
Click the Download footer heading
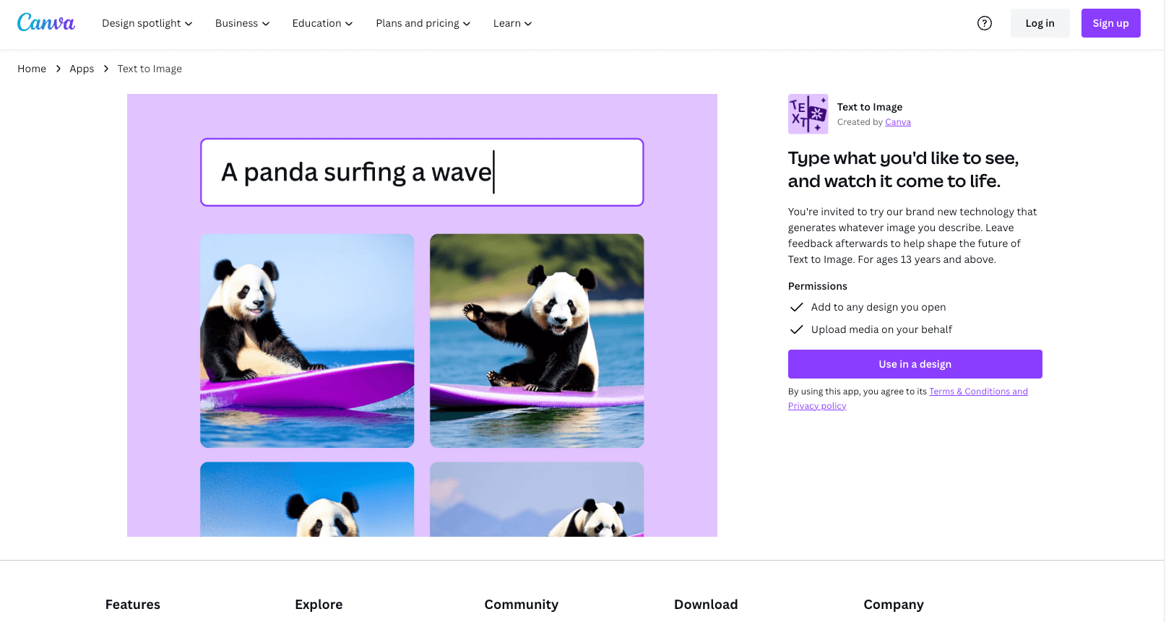(x=706, y=605)
